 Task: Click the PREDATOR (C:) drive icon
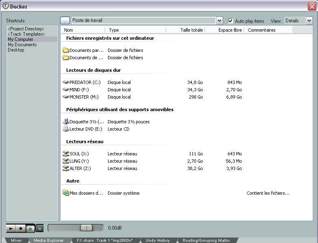(x=66, y=82)
